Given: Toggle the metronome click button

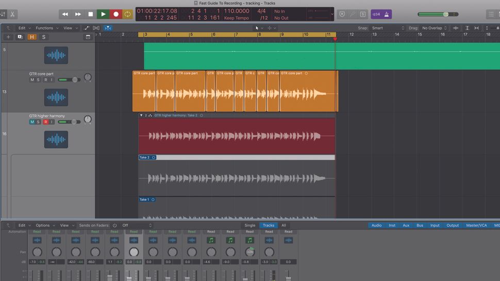Looking at the screenshot, I should pos(387,14).
